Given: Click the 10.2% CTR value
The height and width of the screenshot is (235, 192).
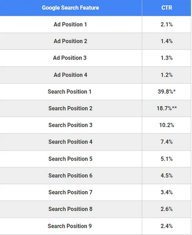Looking at the screenshot, I should point(167,125).
